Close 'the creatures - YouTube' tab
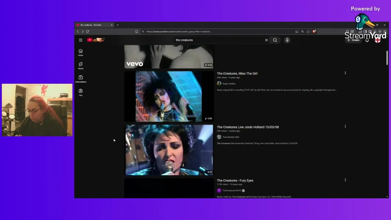391x220 pixels. pyautogui.click(x=111, y=25)
